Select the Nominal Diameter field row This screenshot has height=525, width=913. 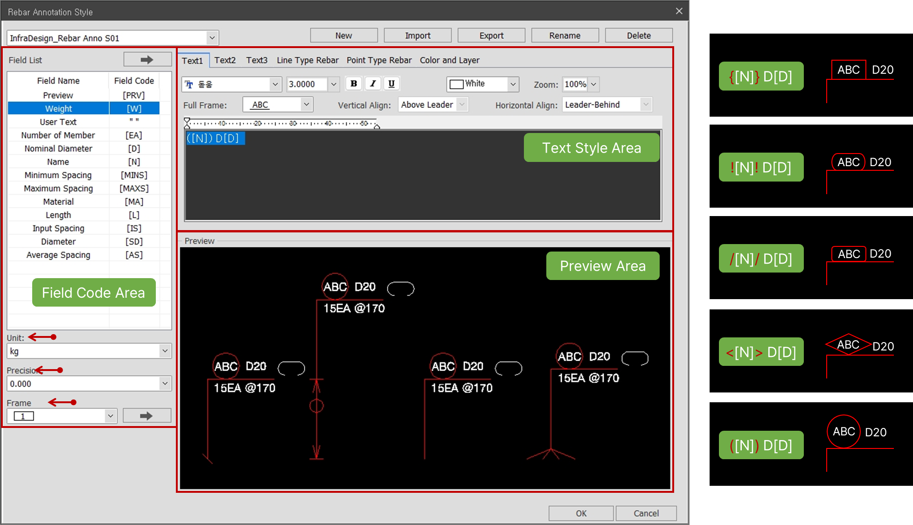[x=59, y=148]
